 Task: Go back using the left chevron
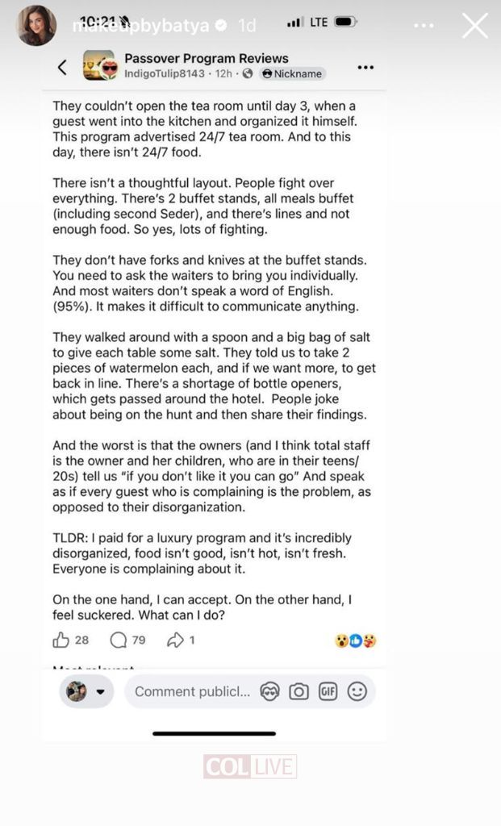62,67
